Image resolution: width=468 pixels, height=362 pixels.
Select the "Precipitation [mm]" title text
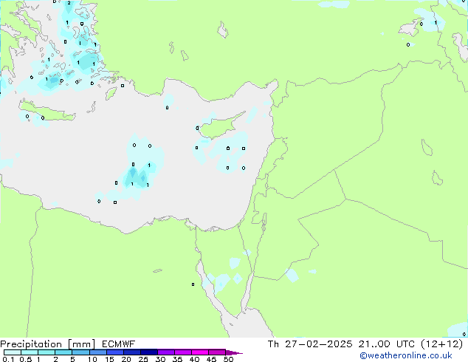[48, 344]
